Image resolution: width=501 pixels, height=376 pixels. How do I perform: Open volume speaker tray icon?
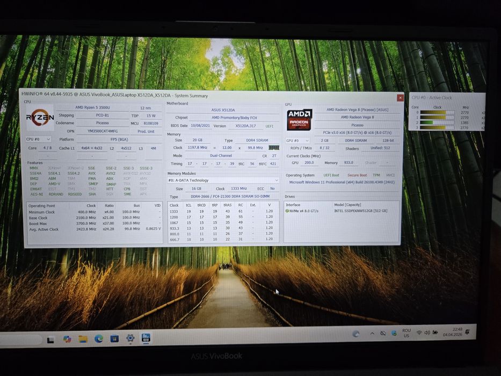coord(427,332)
